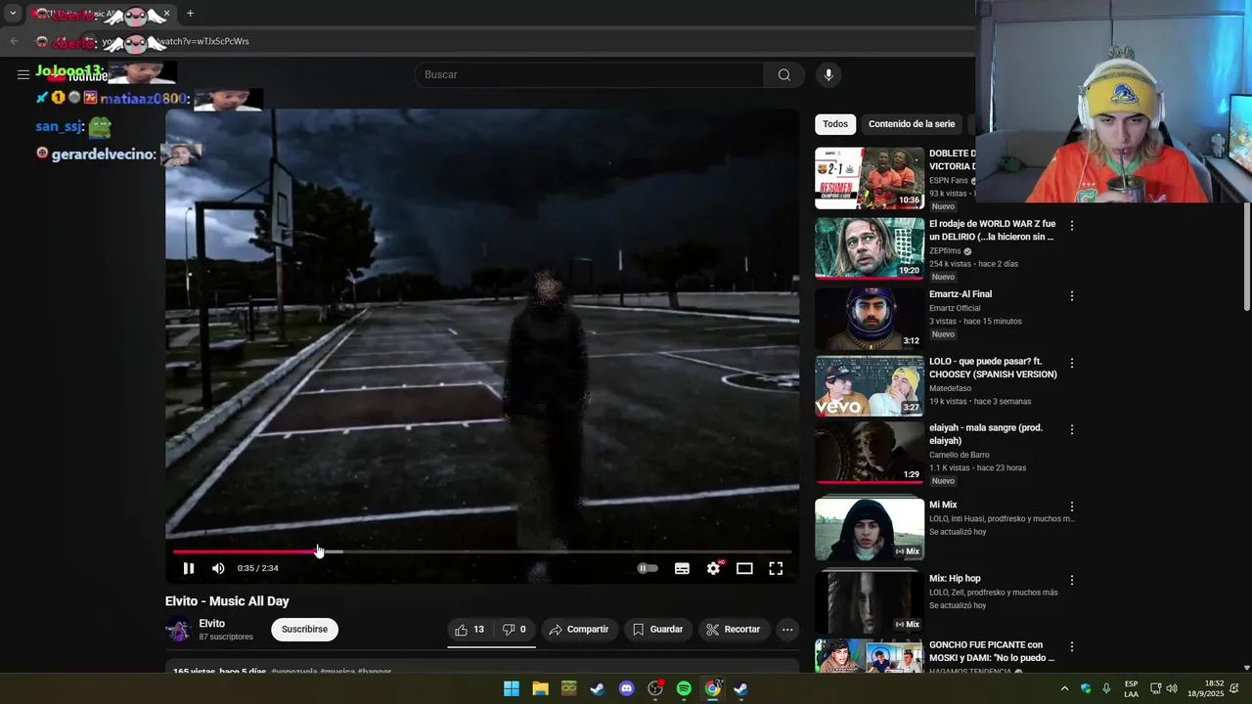Open options menu for elaiyah mala sangre
The width and height of the screenshot is (1252, 704).
pos(1072,429)
